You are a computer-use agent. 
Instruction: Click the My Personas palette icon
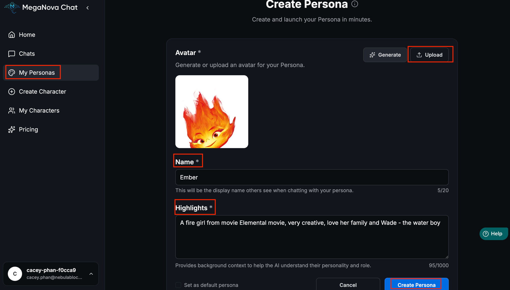click(12, 73)
